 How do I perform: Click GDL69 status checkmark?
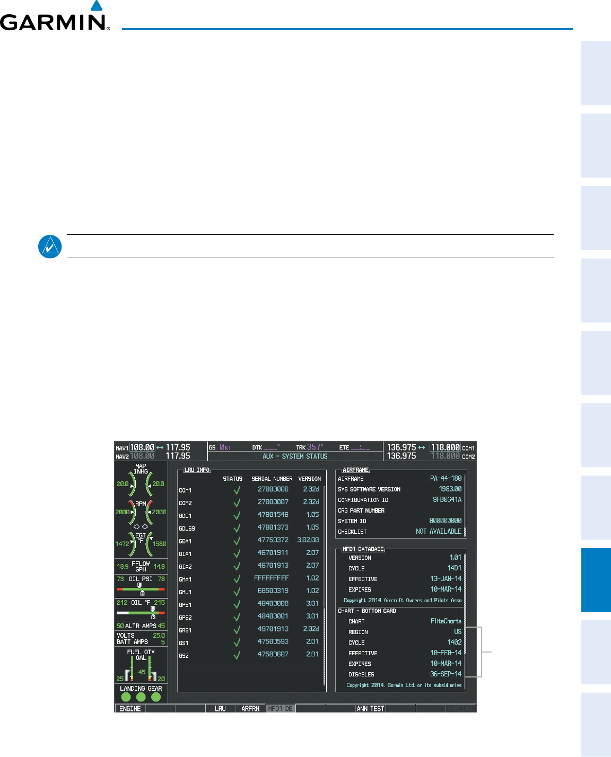[237, 528]
